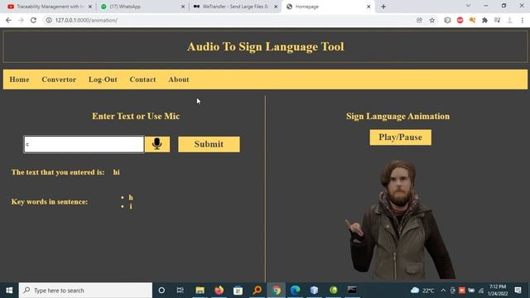This screenshot has height=298, width=530.
Task: Open the Contact page link
Action: coord(142,79)
